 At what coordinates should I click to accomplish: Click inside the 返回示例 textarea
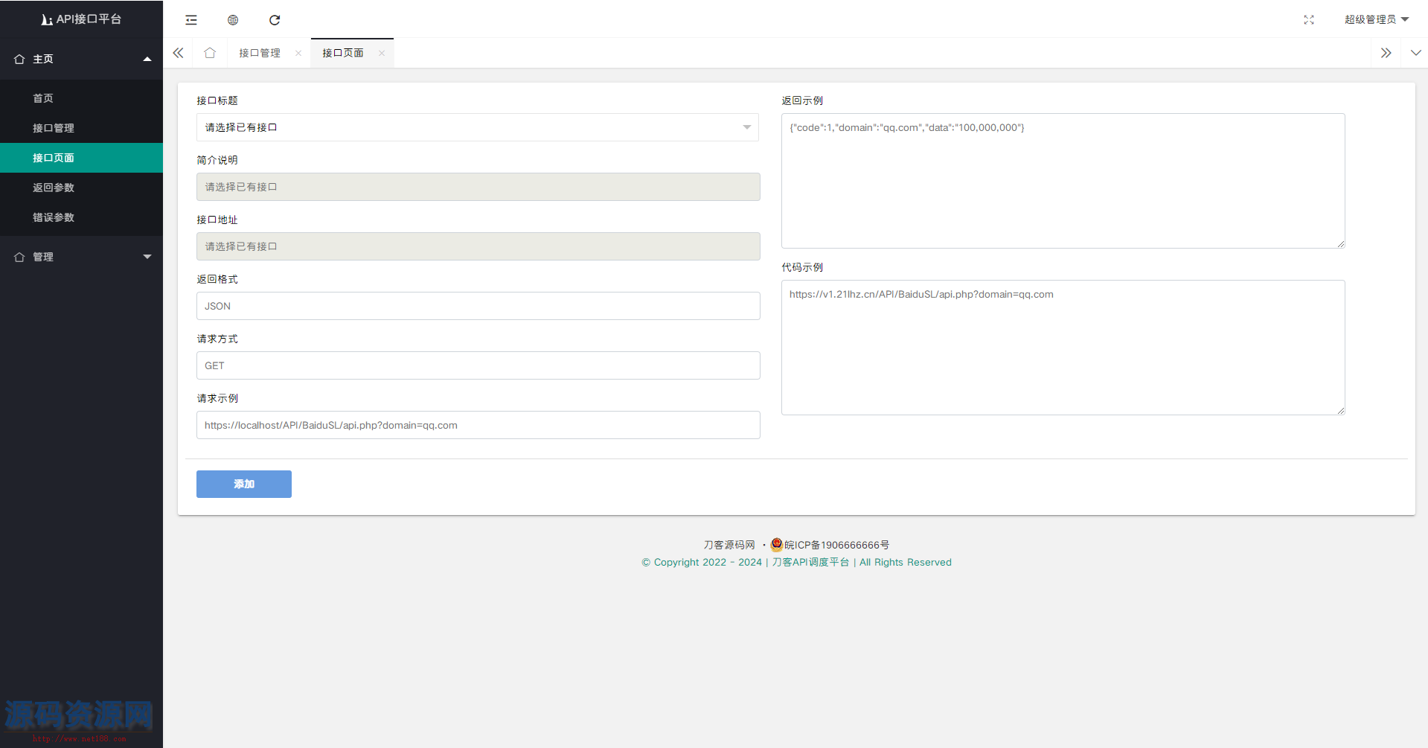coord(1063,181)
